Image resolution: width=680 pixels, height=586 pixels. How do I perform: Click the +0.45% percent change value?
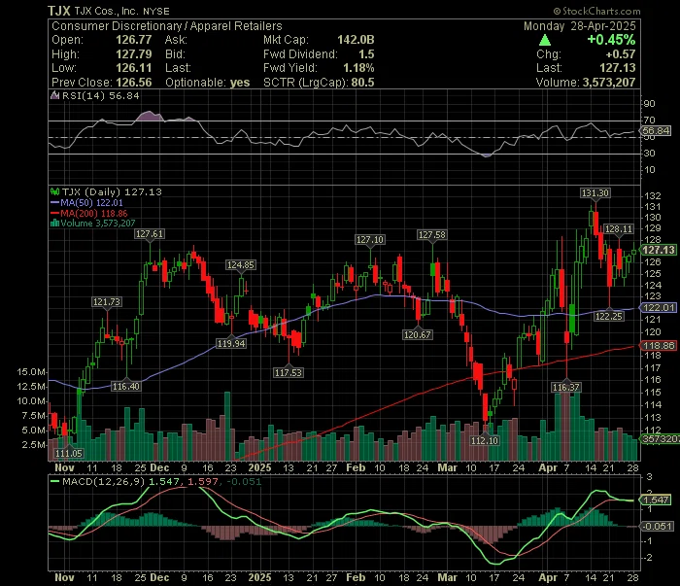(611, 40)
